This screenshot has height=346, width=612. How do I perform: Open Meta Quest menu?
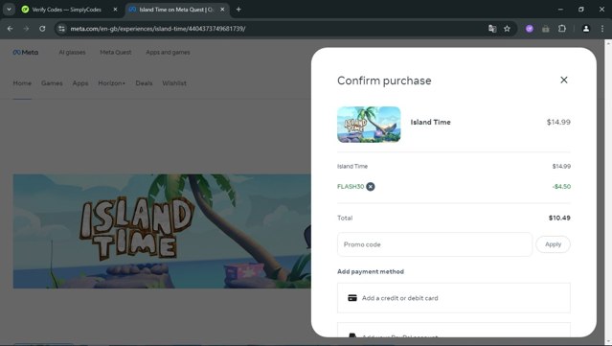click(x=116, y=53)
